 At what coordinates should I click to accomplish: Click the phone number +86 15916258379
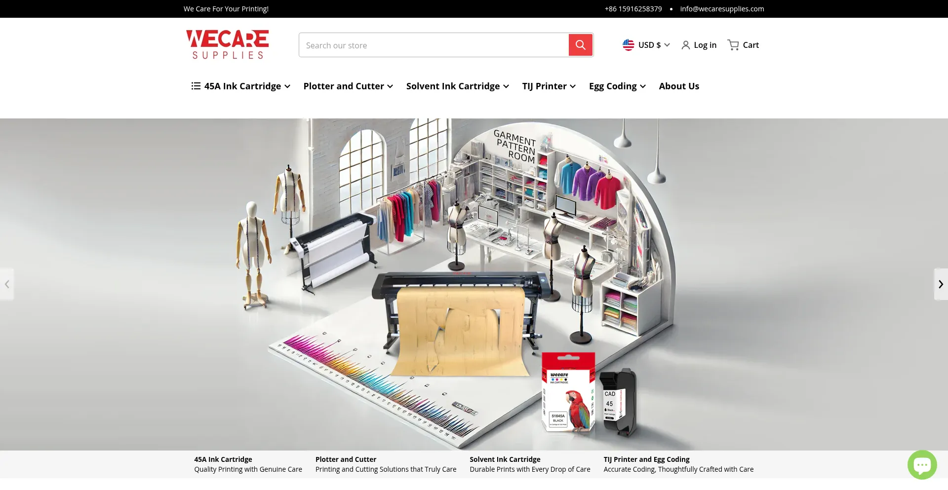point(633,9)
